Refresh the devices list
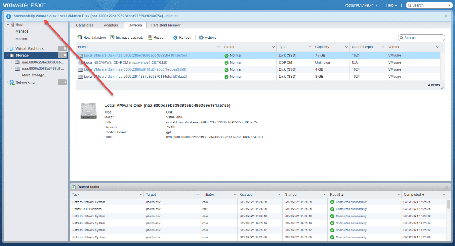 point(182,37)
